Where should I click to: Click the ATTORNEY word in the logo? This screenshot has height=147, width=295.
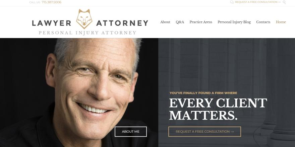tap(122, 23)
